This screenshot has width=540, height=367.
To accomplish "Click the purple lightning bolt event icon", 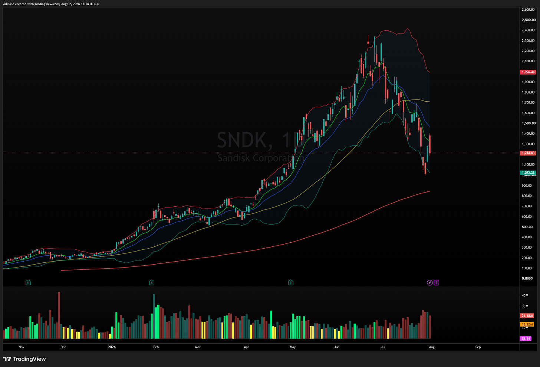I will coord(430,283).
